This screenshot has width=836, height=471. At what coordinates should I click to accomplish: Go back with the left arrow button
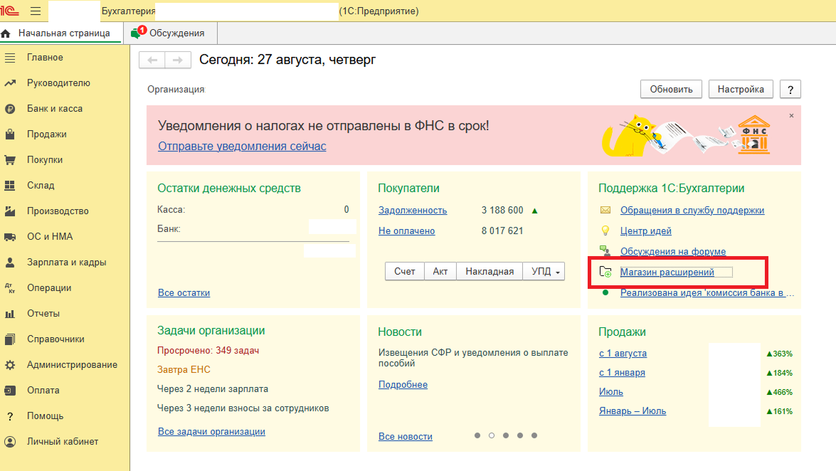tap(152, 60)
